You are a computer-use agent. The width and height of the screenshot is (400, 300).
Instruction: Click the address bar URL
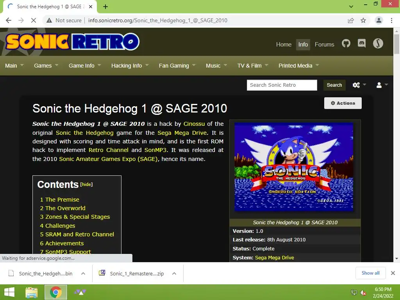click(x=158, y=20)
